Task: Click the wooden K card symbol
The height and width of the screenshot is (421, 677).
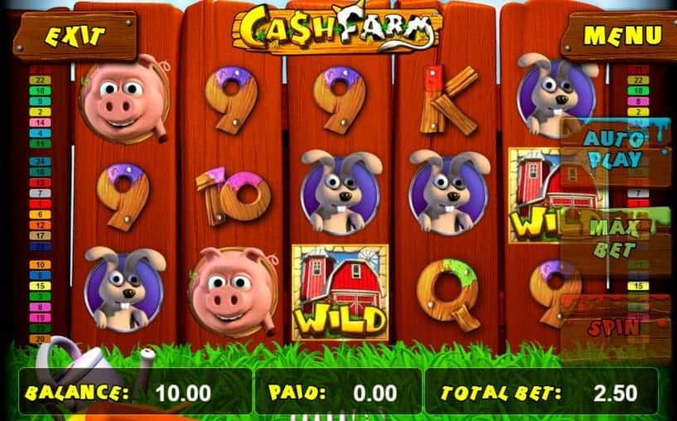Action: point(448,100)
